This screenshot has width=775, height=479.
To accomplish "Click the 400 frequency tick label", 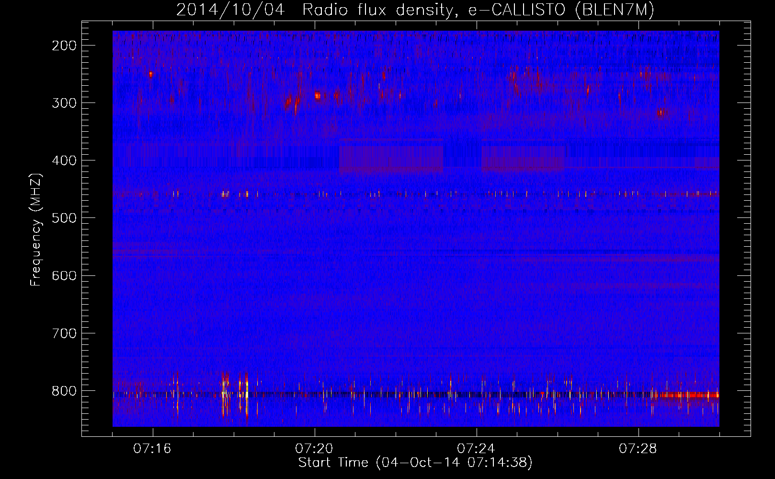I will [64, 160].
